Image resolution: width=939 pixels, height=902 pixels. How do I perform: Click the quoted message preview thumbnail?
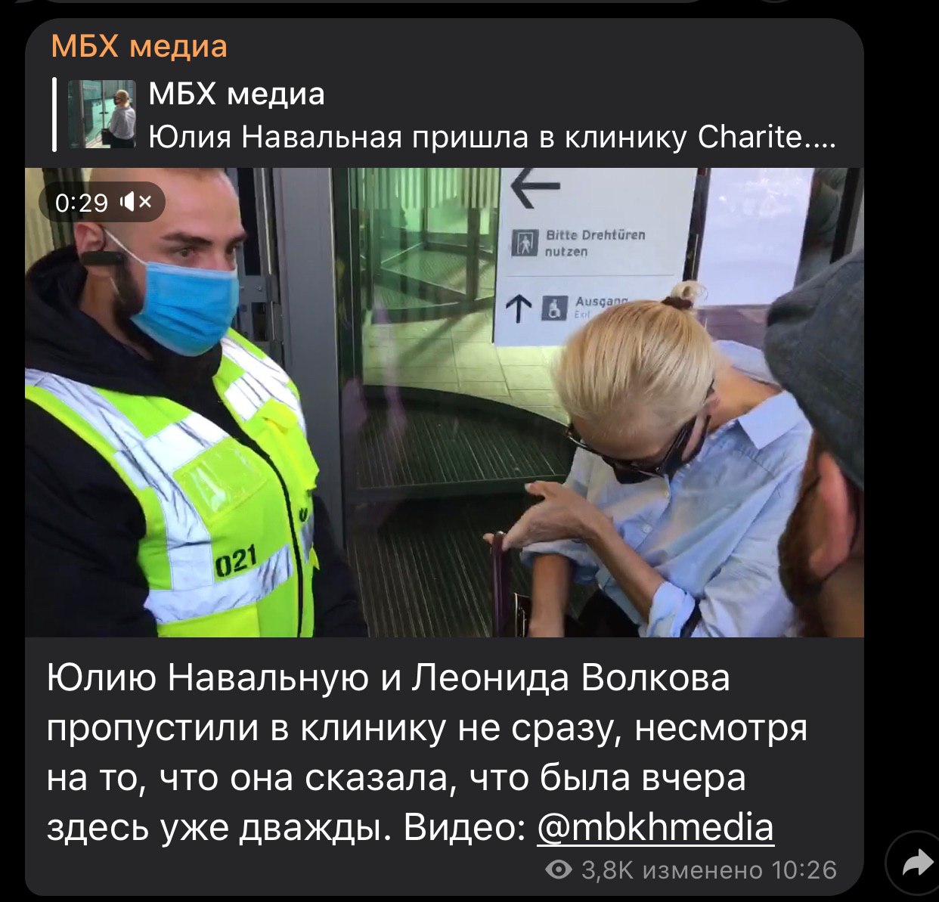[102, 114]
